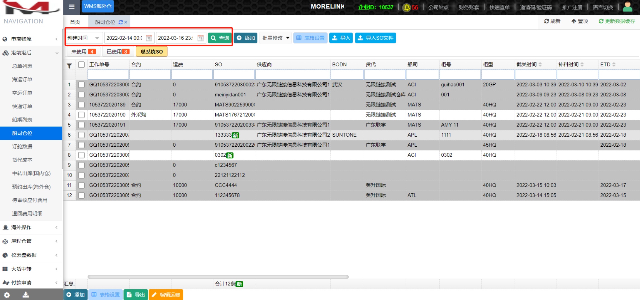Click the user avatar icon
Viewport: 640px width, 300px height.
tap(627, 7)
